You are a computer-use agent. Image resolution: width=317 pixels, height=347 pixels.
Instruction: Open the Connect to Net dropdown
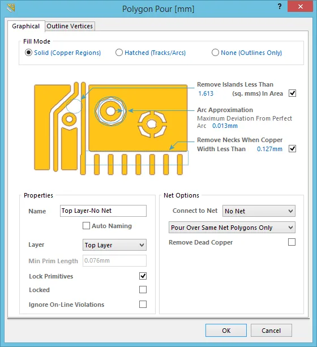pyautogui.click(x=259, y=211)
